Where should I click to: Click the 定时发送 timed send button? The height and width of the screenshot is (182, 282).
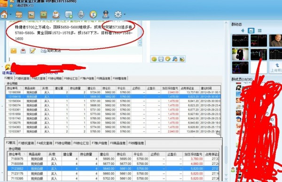click(51, 51)
